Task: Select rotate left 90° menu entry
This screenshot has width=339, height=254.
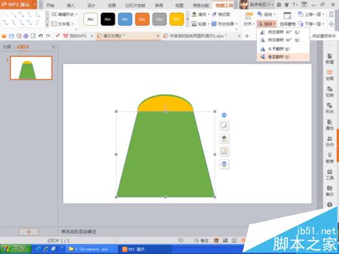Action: pyautogui.click(x=283, y=32)
